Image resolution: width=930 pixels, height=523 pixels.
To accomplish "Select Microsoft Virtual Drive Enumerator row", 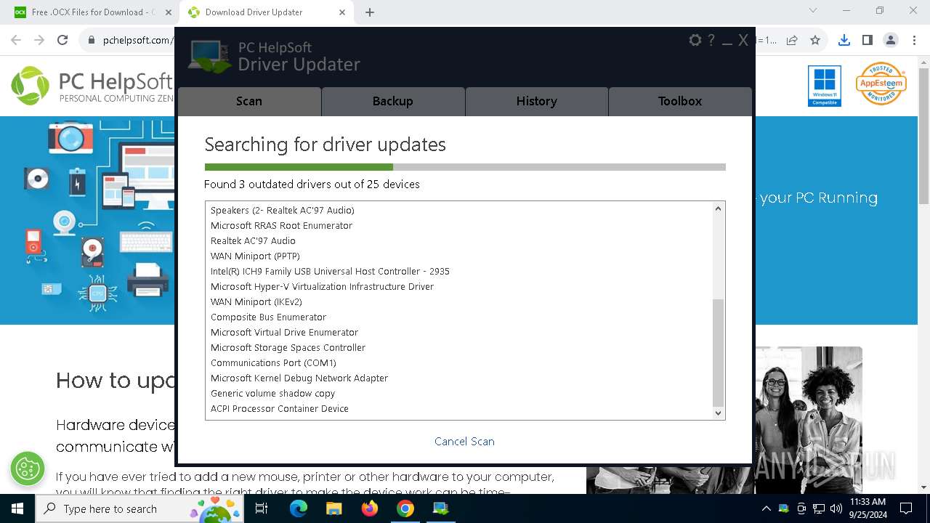I will click(x=458, y=332).
